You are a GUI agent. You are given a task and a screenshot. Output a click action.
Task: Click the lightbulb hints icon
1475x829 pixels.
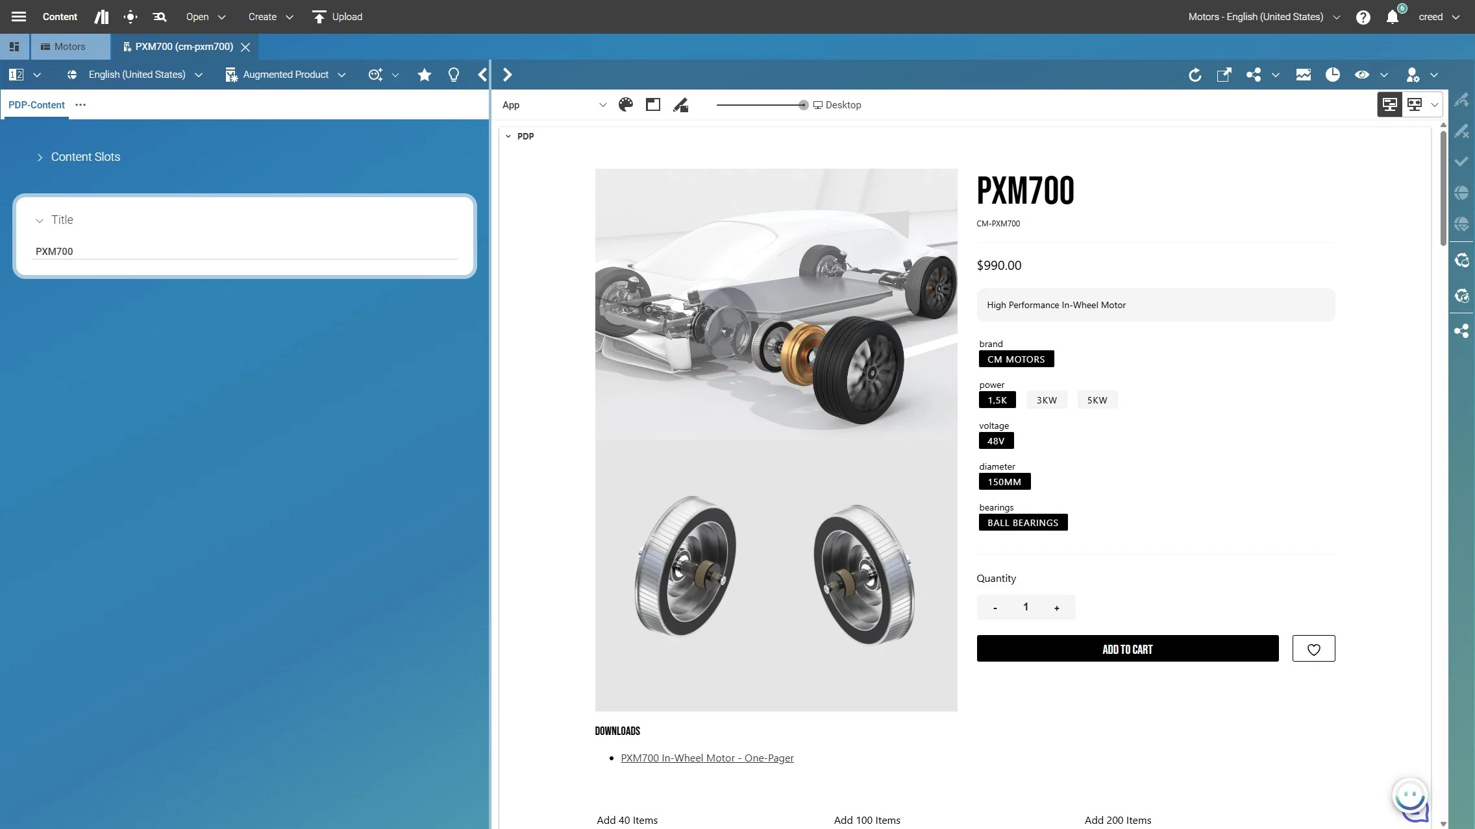coord(454,75)
